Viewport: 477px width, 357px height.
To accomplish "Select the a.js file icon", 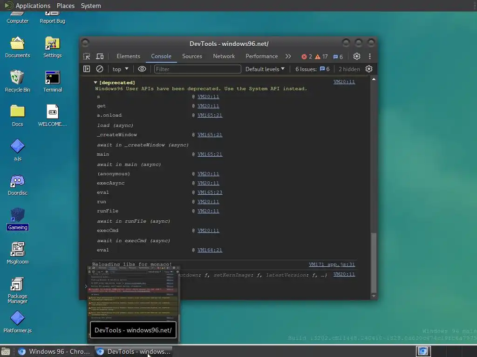I will click(x=17, y=150).
